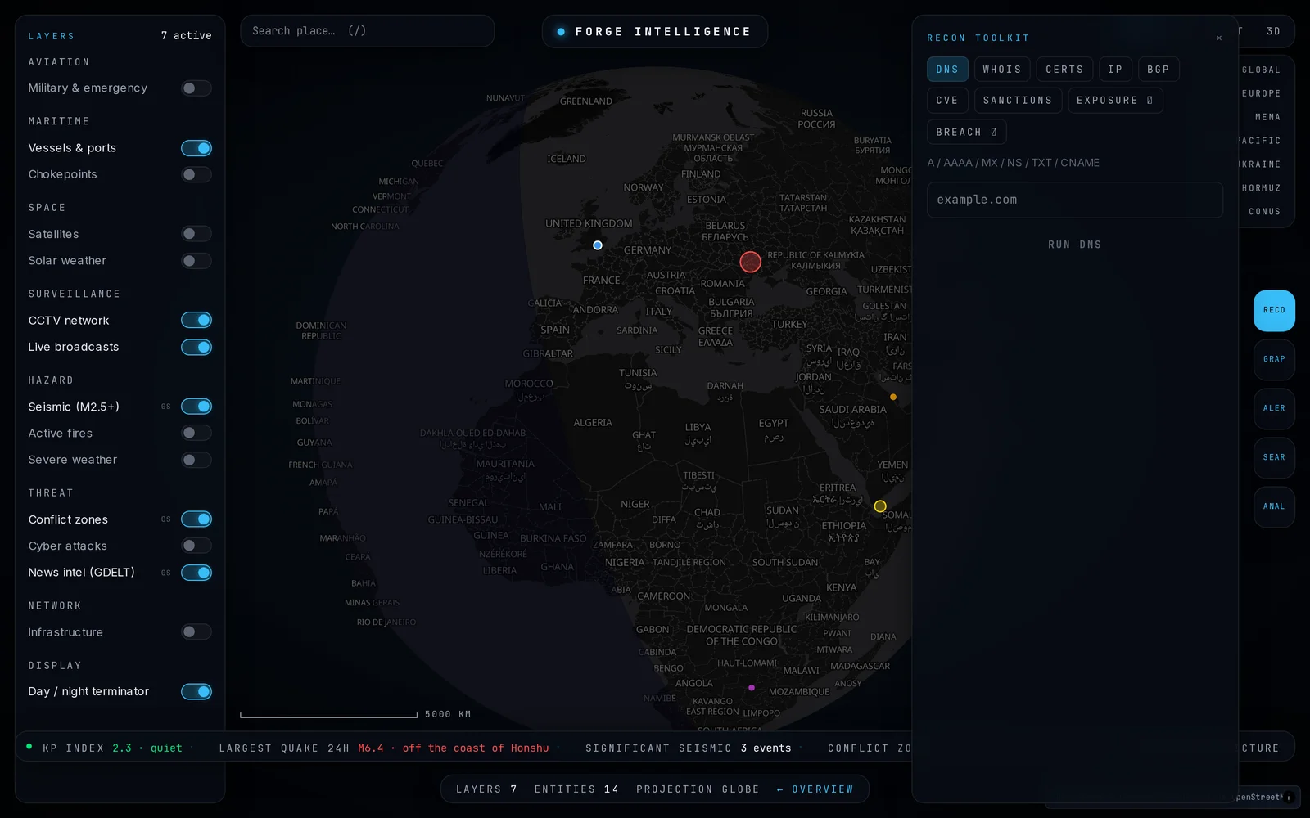
Task: Toggle the Seismic (M2.5+) layer
Action: click(x=196, y=407)
